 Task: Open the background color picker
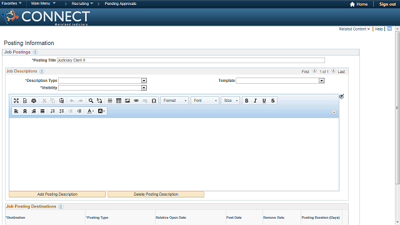[101, 111]
